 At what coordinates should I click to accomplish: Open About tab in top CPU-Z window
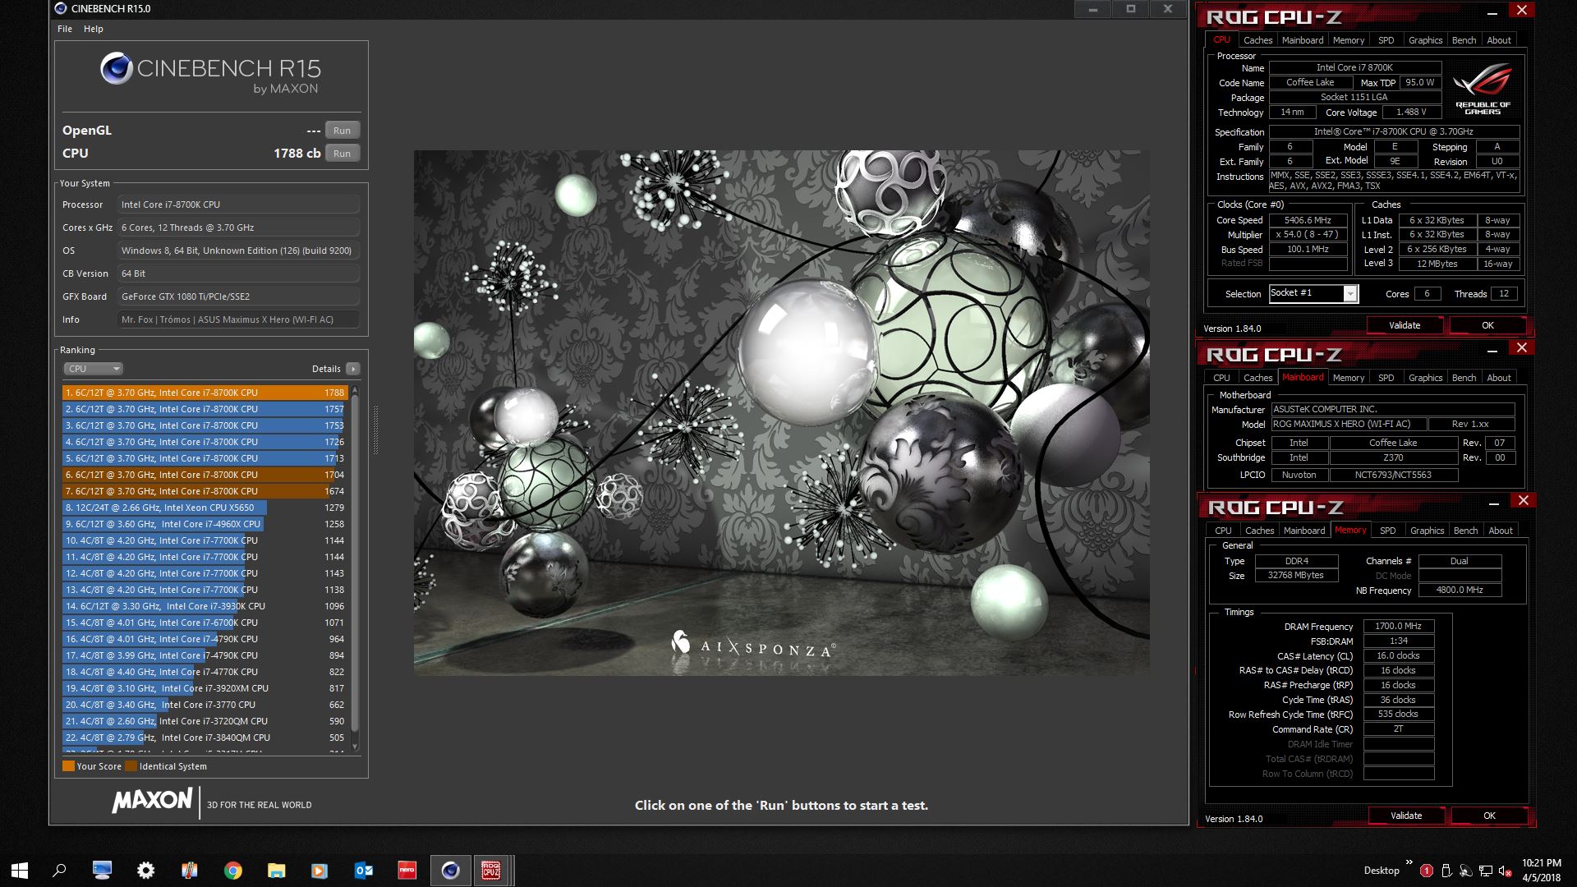[1499, 40]
